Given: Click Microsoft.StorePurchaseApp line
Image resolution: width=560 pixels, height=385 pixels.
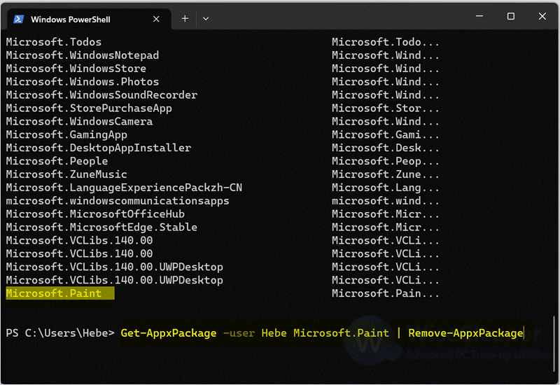Looking at the screenshot, I should (89, 108).
